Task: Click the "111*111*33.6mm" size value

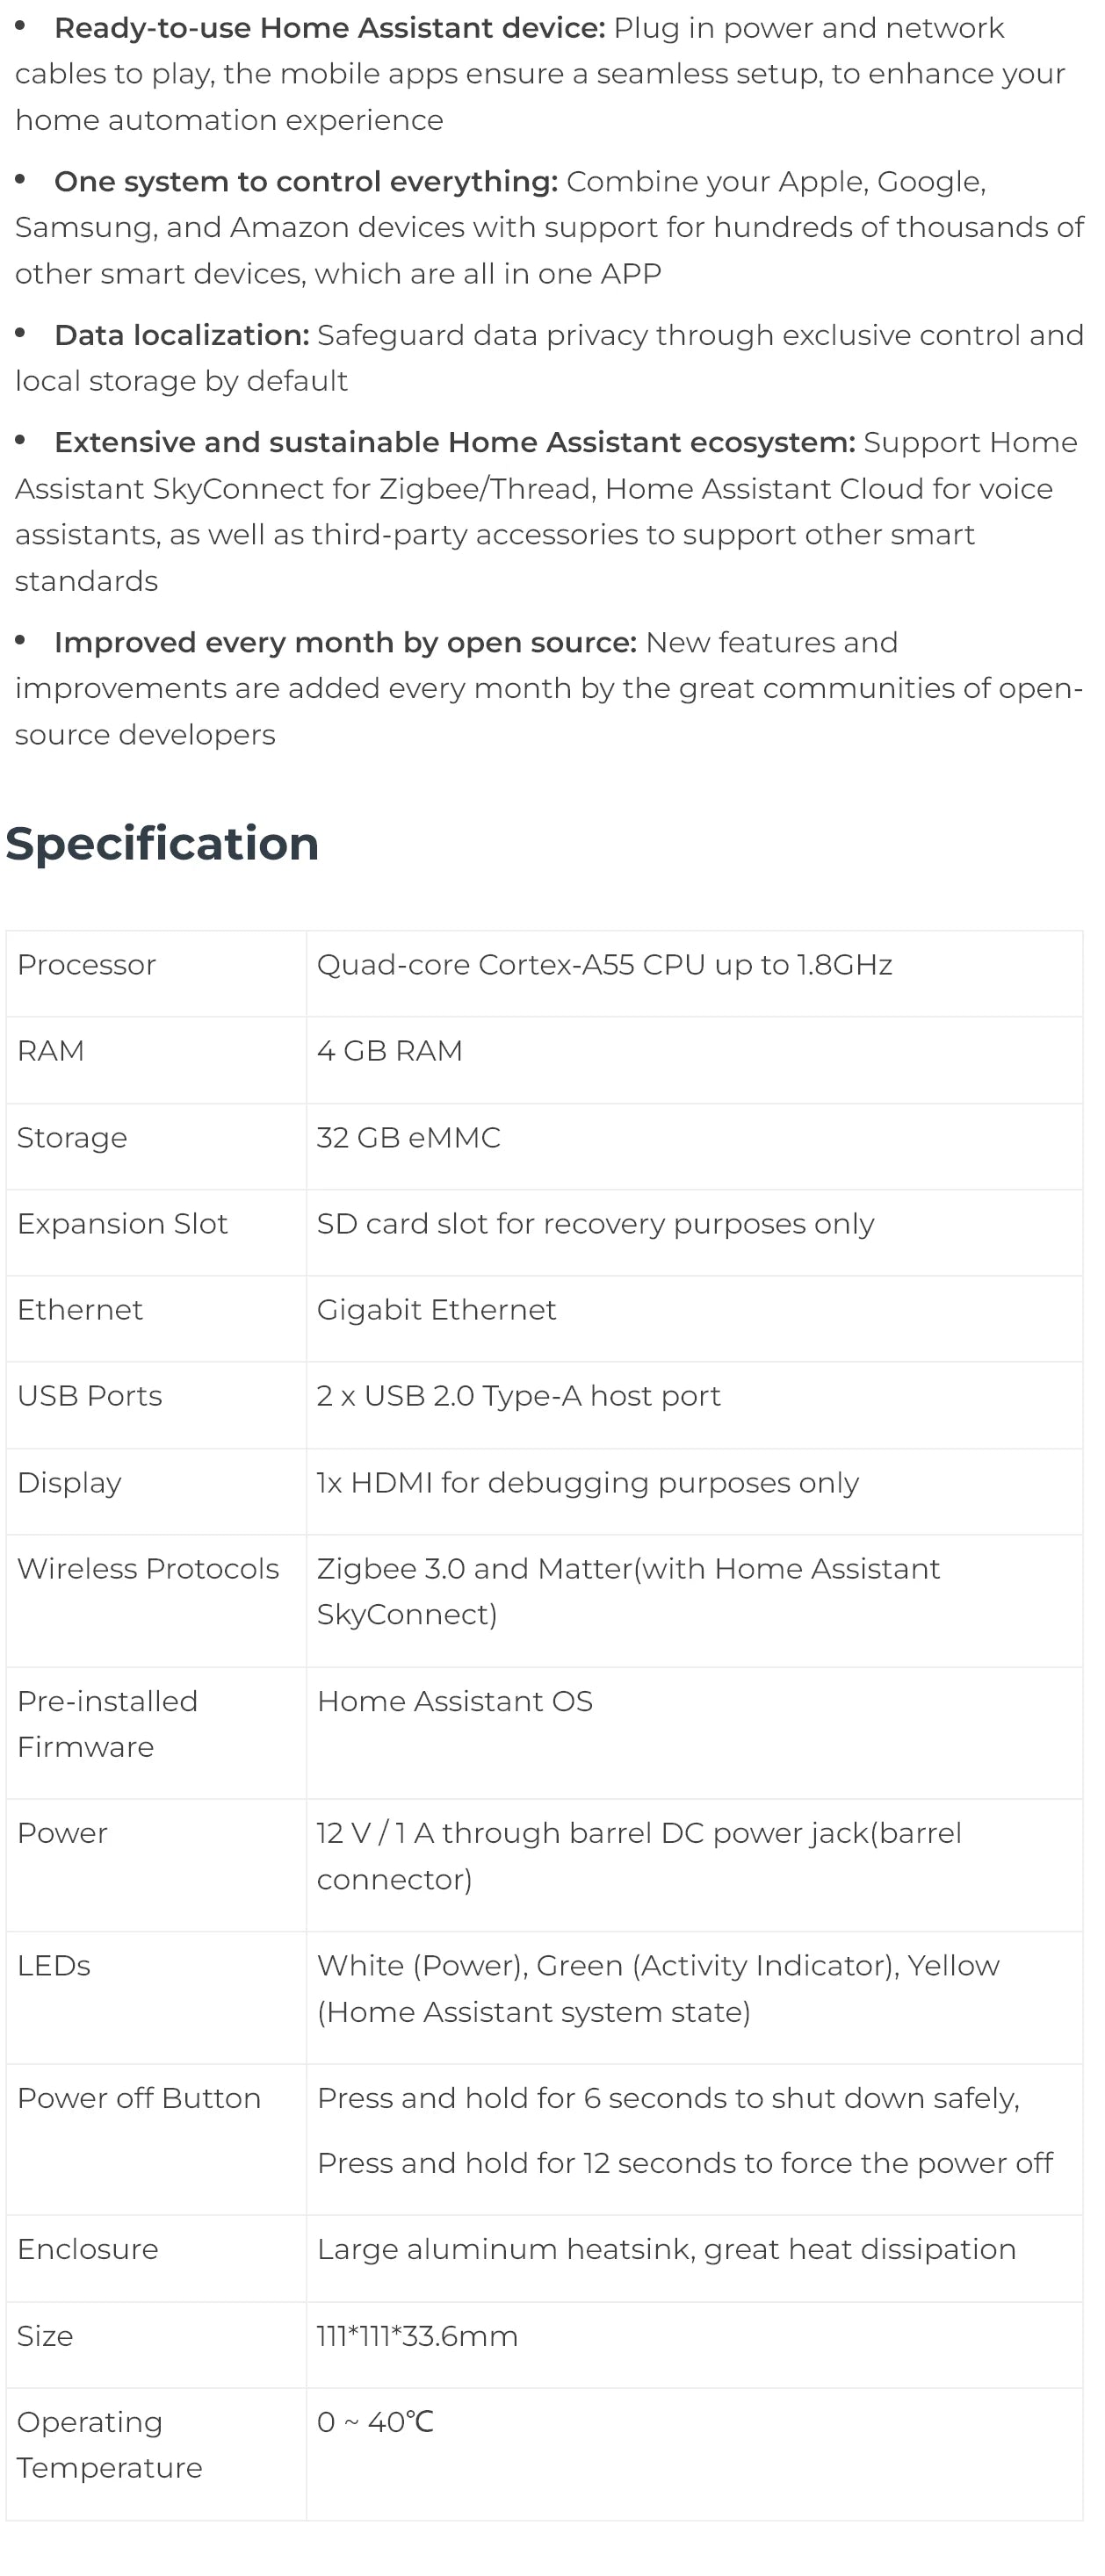Action: 417,2336
